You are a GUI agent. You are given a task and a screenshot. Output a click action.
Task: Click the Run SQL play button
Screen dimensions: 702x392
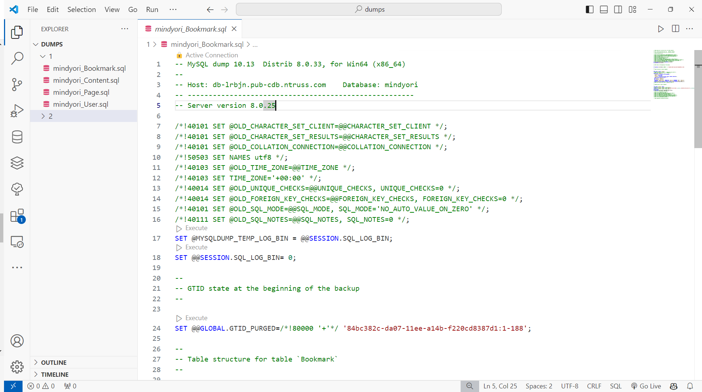[x=661, y=29]
